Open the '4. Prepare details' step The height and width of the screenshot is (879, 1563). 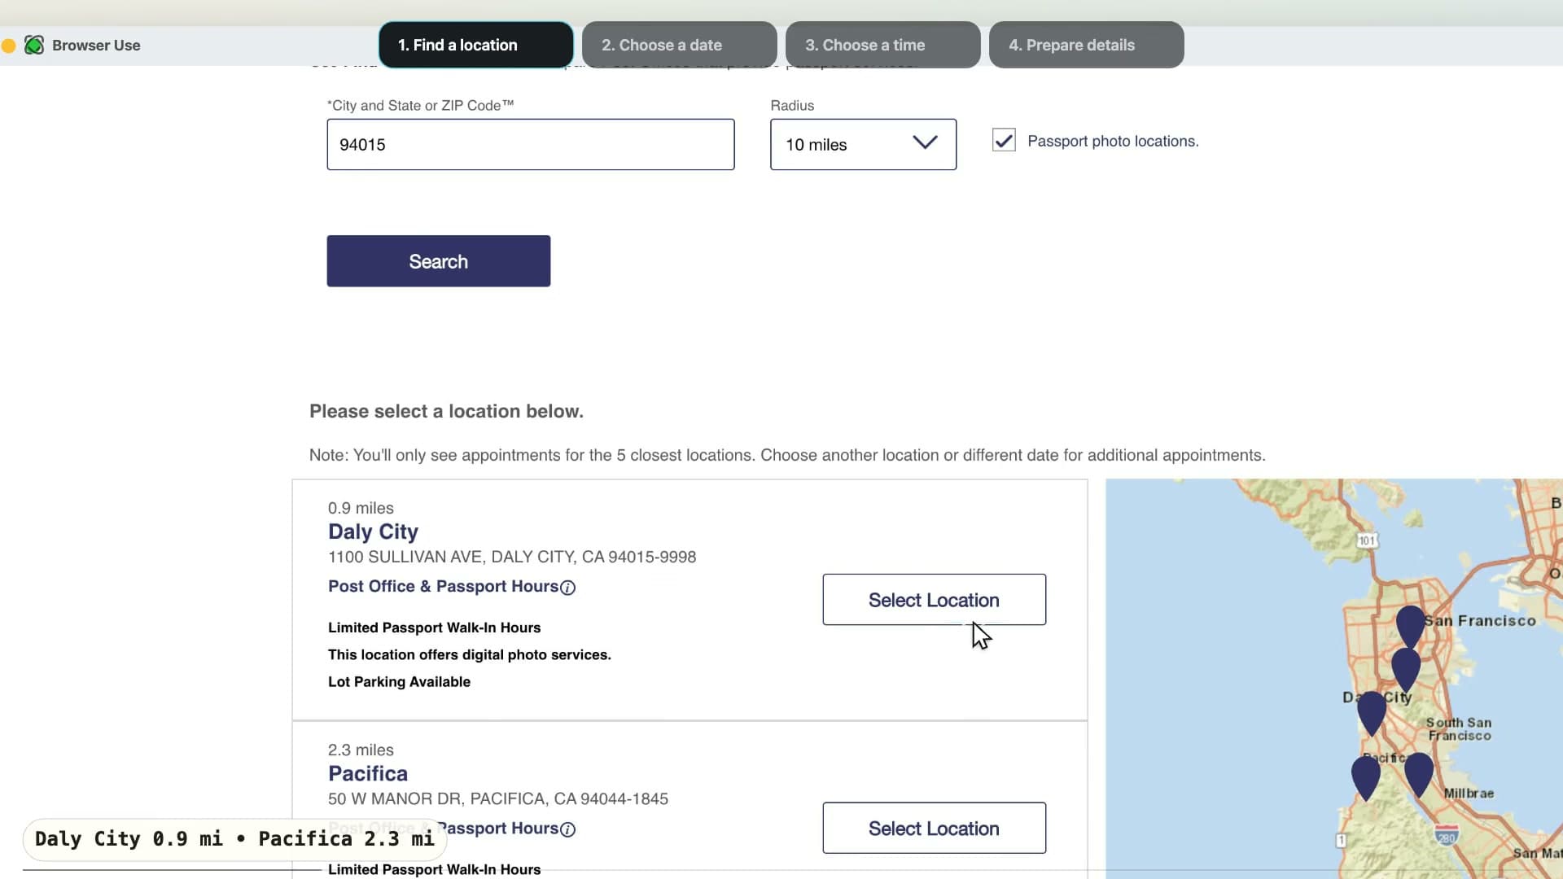pyautogui.click(x=1086, y=45)
